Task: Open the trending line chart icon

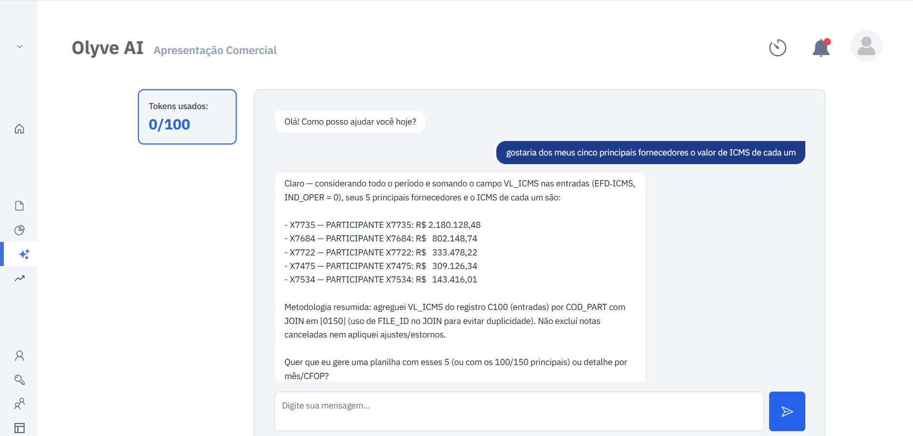Action: point(19,279)
